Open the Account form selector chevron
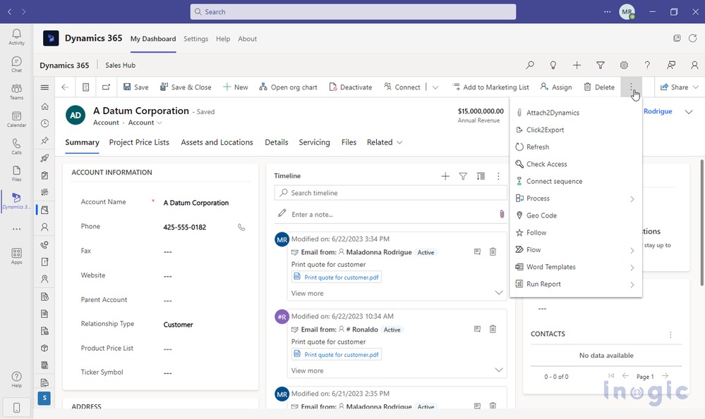This screenshot has width=705, height=419. pyautogui.click(x=159, y=123)
